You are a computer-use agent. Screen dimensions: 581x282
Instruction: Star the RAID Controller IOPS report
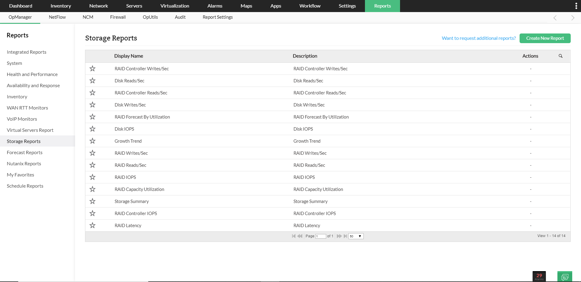coord(93,213)
